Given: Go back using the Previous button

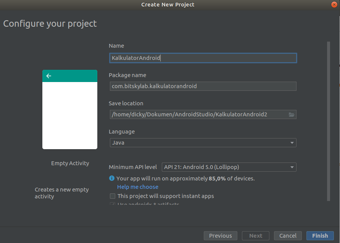Looking at the screenshot, I should click(x=220, y=235).
